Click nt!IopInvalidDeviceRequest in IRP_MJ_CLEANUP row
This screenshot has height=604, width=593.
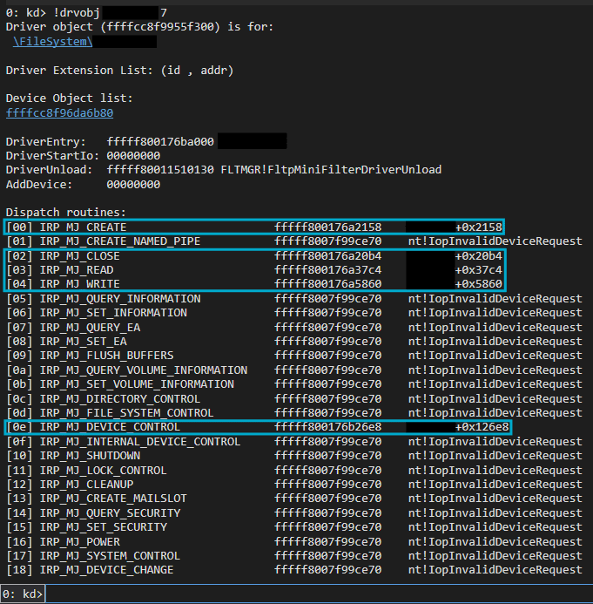pyautogui.click(x=495, y=485)
